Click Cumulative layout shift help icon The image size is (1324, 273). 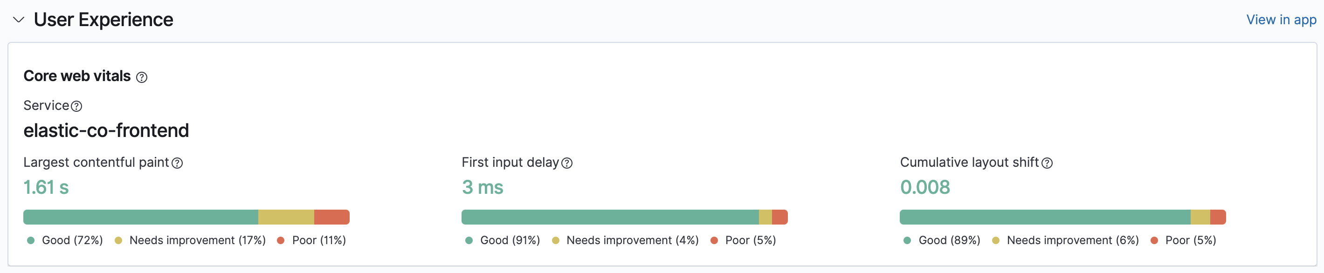click(1047, 163)
